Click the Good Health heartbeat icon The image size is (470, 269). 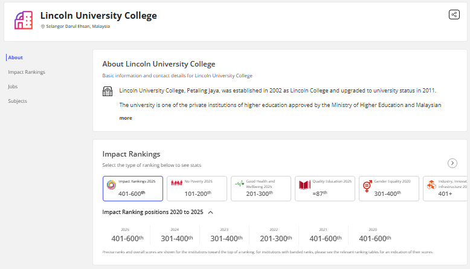click(239, 183)
